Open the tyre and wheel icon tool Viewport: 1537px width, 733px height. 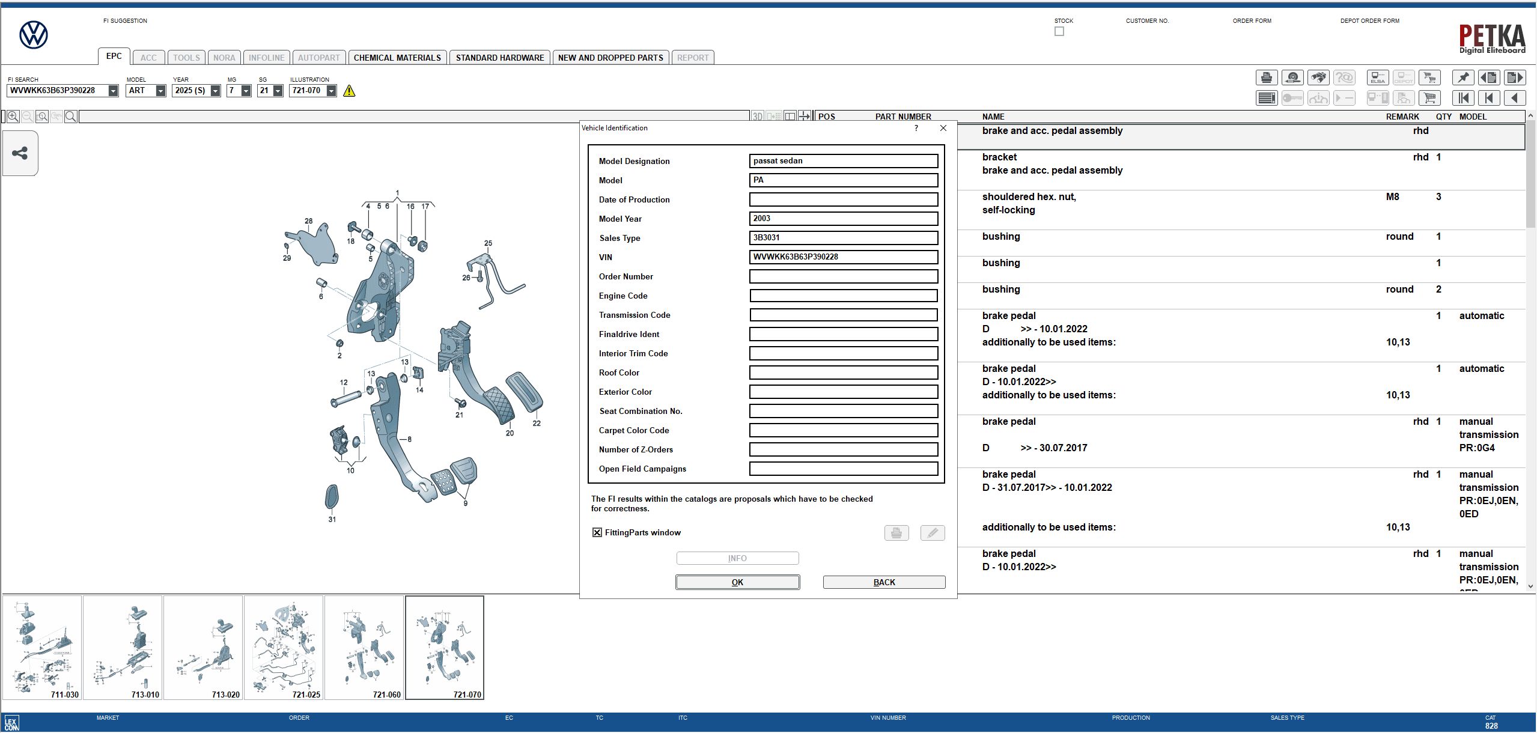click(1292, 78)
